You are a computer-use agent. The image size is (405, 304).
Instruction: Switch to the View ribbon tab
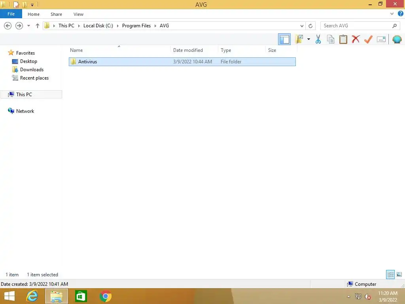click(x=79, y=14)
